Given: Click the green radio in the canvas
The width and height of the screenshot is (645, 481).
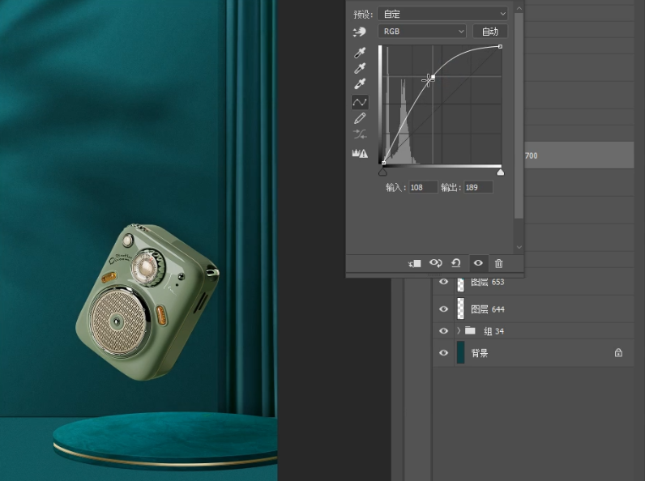Looking at the screenshot, I should click(x=147, y=303).
